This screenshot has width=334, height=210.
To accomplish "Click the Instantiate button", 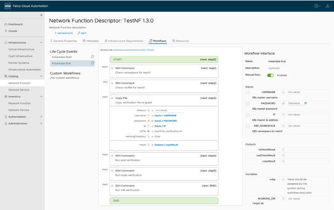I will pos(63,33).
